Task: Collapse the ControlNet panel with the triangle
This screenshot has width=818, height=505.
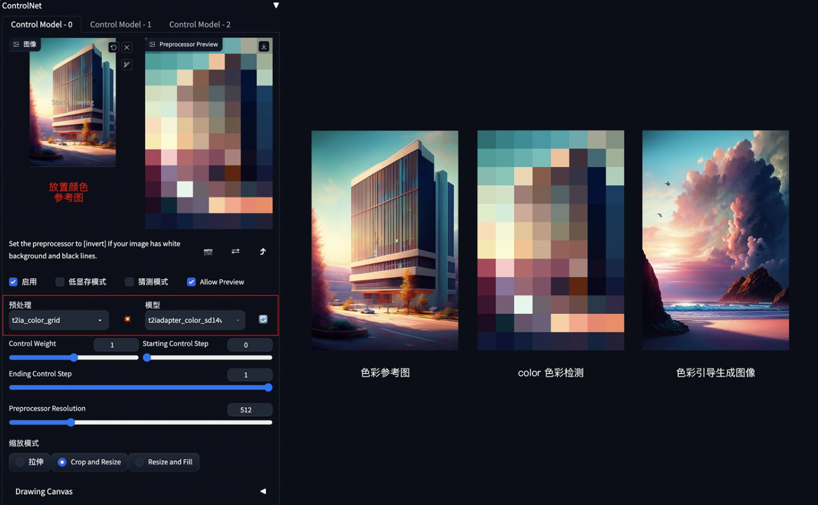Action: point(275,5)
